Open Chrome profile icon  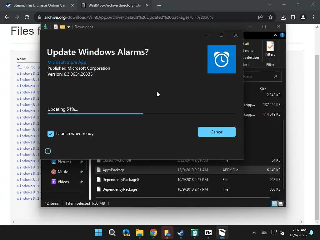pyautogui.click(x=303, y=17)
